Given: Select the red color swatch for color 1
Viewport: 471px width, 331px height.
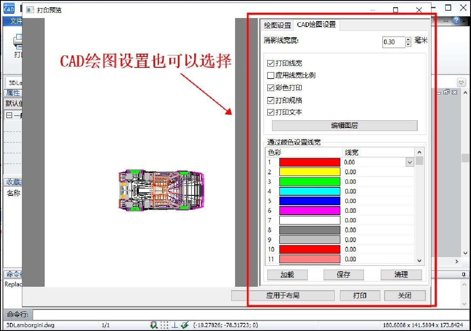Looking at the screenshot, I should tap(309, 162).
